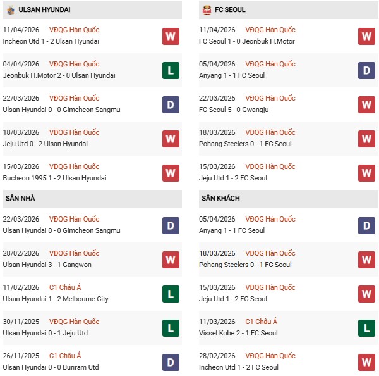Click the W badge for FC Seoul 1-0 Jeonbuk
This screenshot has width=379, height=376.
(x=366, y=36)
